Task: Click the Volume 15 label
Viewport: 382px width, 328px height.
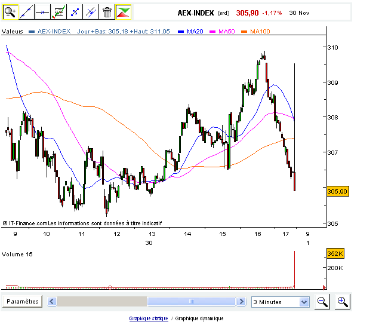Action: pyautogui.click(x=17, y=255)
